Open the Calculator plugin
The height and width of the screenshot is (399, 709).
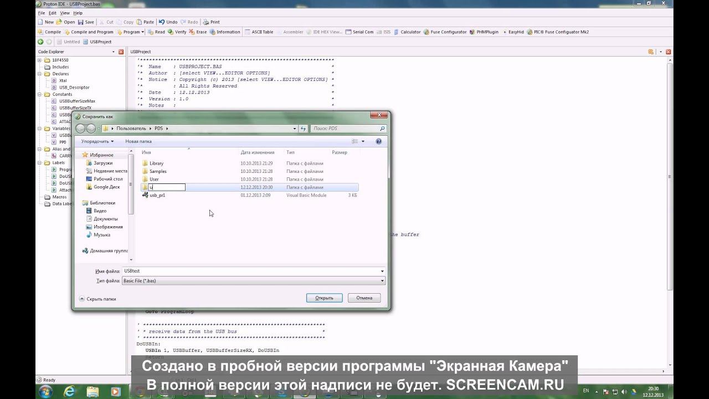click(x=407, y=32)
